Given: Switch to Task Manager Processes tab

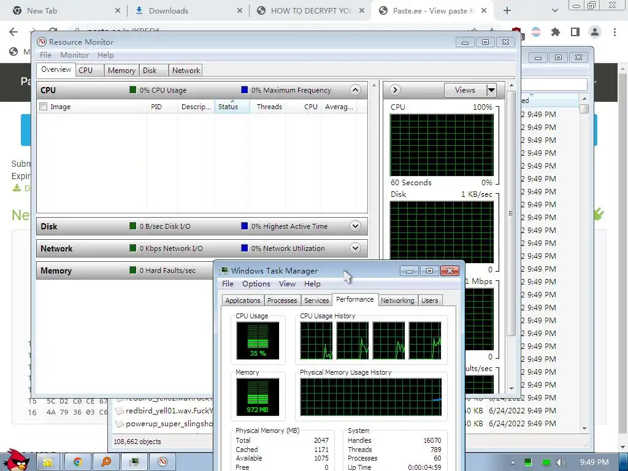Looking at the screenshot, I should (x=282, y=301).
